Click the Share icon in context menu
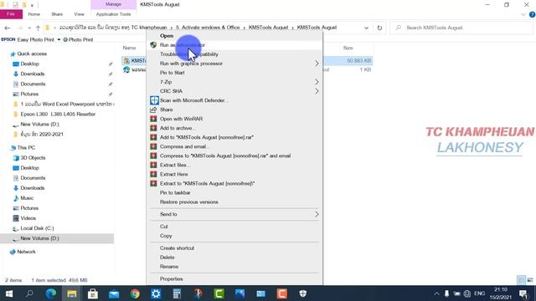This screenshot has width=536, height=301. click(153, 110)
